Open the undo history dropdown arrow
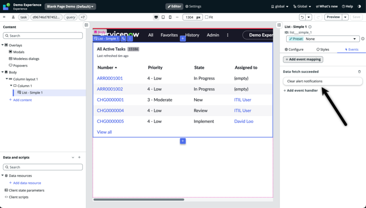Screen dimensions: 366x208 [x=309, y=17]
